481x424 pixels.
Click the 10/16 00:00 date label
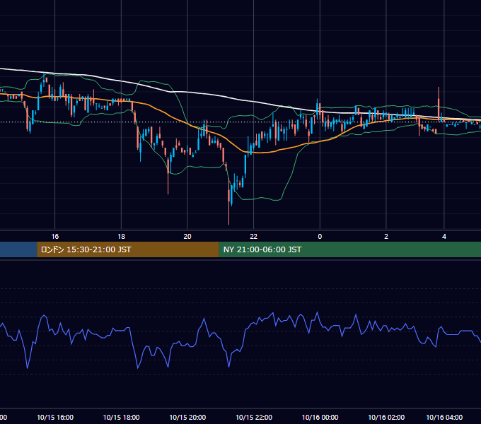pos(320,417)
